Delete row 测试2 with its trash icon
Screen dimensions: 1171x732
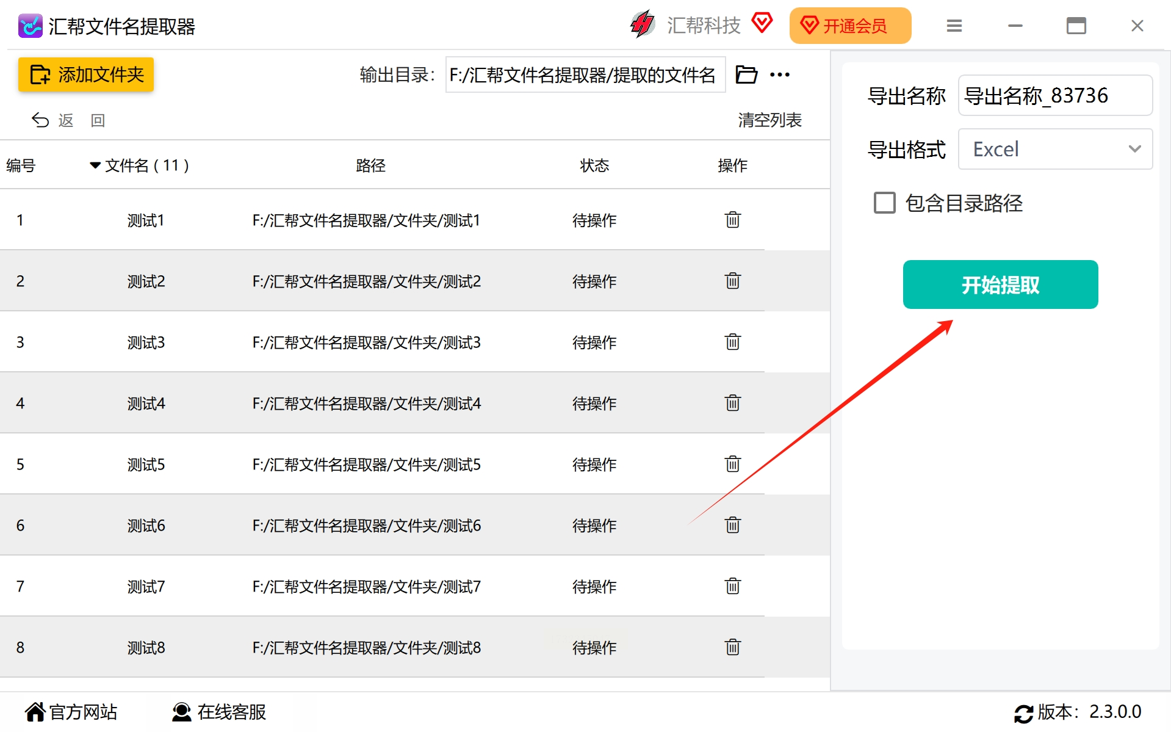(732, 281)
